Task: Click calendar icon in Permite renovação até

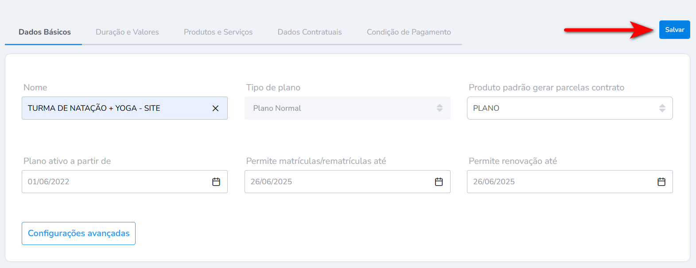Action: (661, 182)
